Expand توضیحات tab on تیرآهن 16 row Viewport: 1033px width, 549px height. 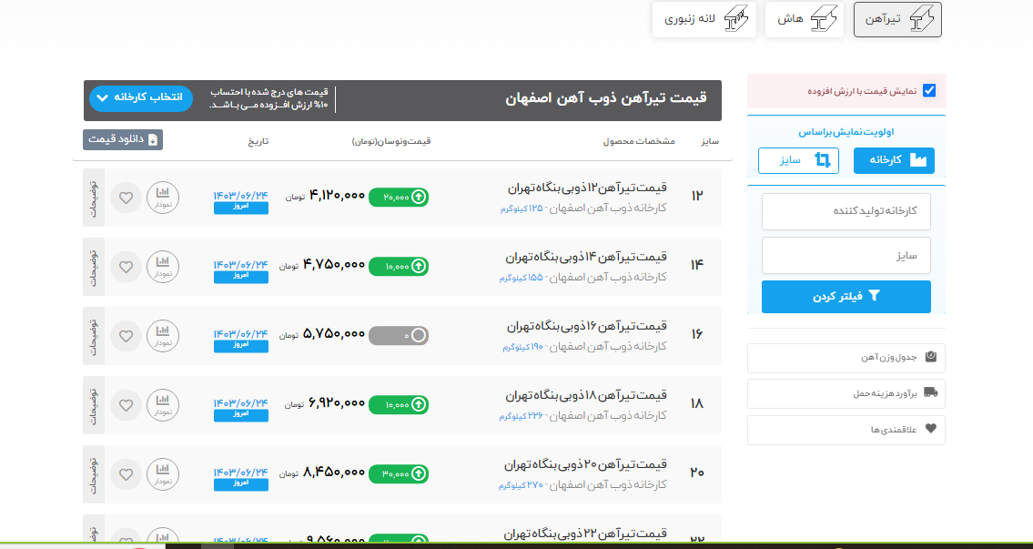94,335
